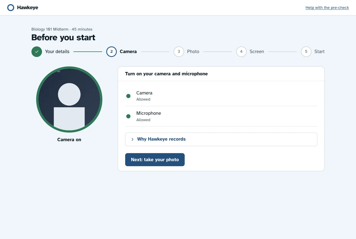This screenshot has height=239, width=356.
Task: Click the Hawkeye ring logo icon
Action: pyautogui.click(x=11, y=8)
